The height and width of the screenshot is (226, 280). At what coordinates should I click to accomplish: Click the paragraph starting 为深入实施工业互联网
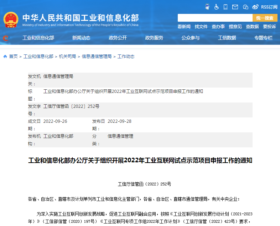pyautogui.click(x=140, y=217)
